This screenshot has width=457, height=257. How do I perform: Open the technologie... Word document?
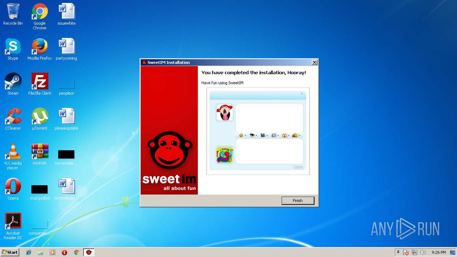[66, 189]
